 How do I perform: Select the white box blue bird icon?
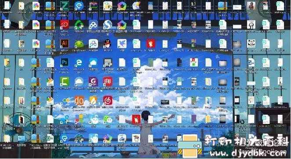click(122, 44)
